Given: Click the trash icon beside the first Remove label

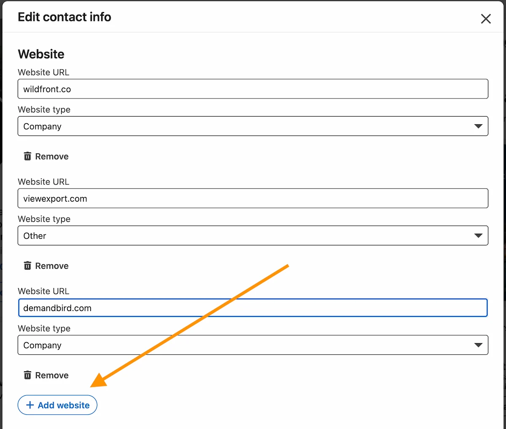Looking at the screenshot, I should click(27, 156).
